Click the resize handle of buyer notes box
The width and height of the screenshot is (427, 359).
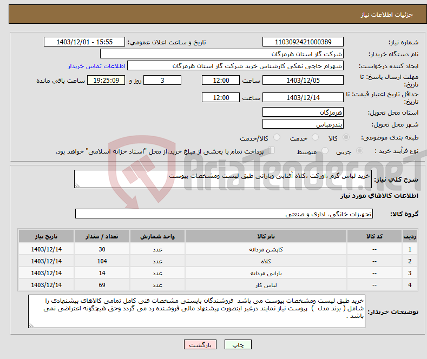coord(31,325)
